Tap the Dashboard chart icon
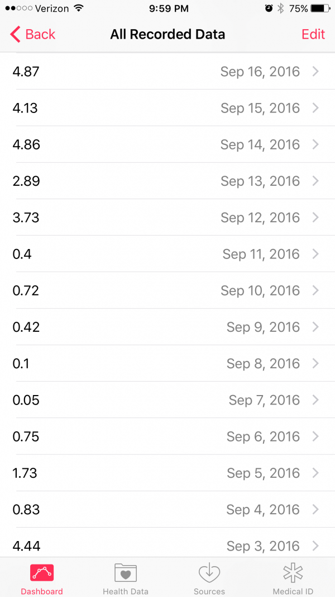 point(42,573)
